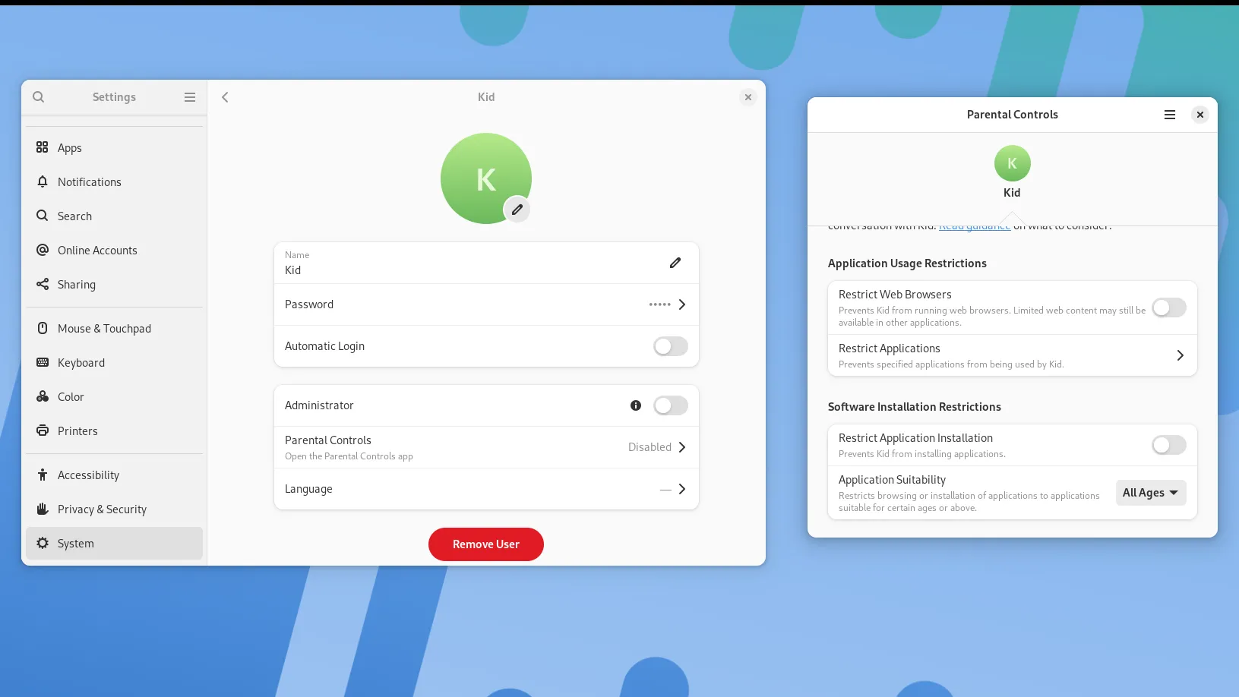Click the search icon in Settings header

pos(39,97)
